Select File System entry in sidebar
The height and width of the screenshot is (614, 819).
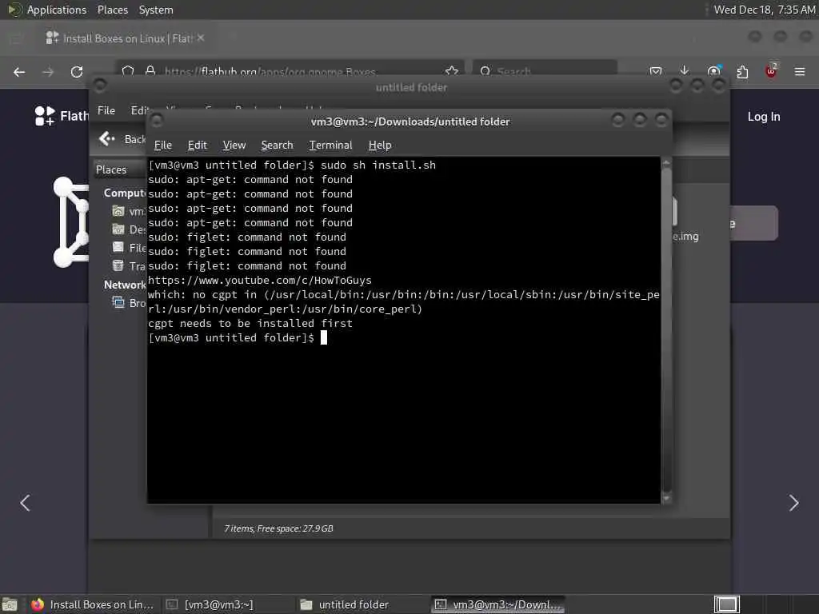pos(129,248)
